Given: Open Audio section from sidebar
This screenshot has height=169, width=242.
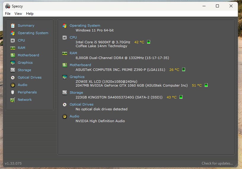Looking at the screenshot, I should pos(23,85).
